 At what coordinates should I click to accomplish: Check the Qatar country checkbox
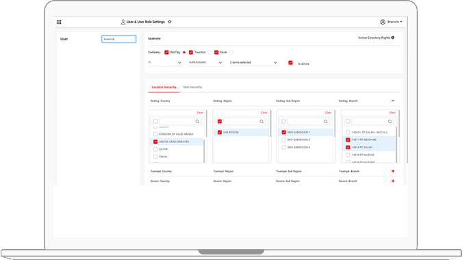coord(155,149)
